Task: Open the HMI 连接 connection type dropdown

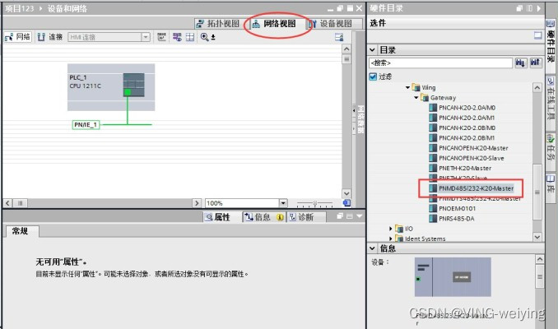Action: 145,37
